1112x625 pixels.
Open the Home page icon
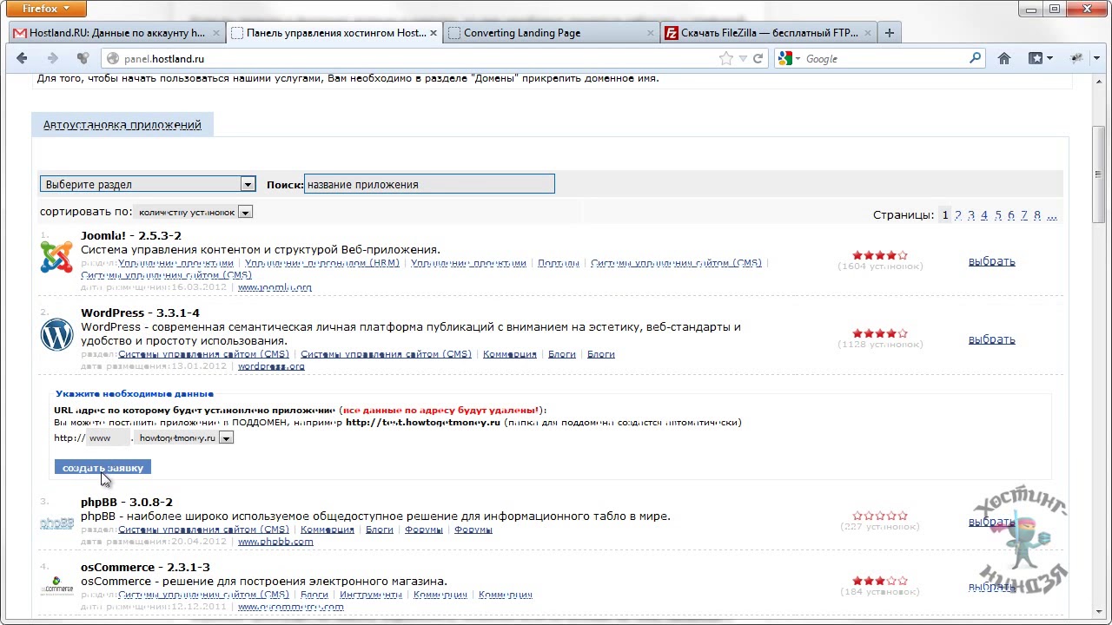click(x=1004, y=58)
